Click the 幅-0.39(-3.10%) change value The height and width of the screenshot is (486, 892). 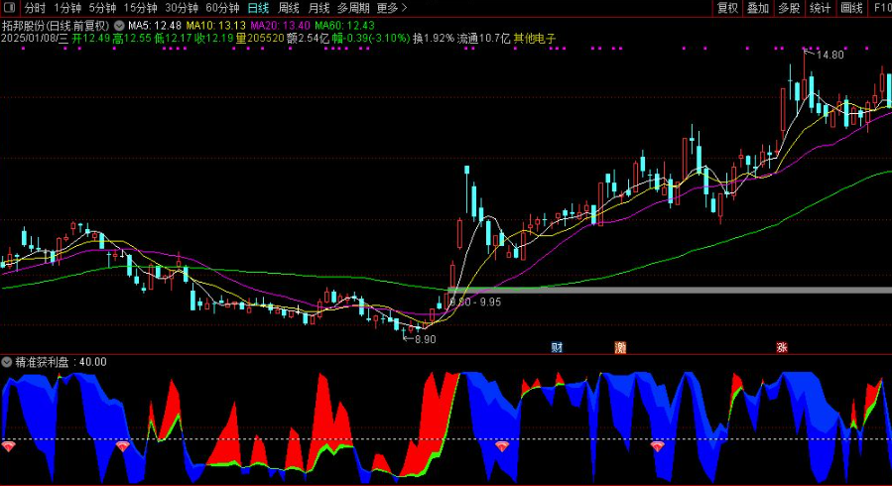pos(371,38)
